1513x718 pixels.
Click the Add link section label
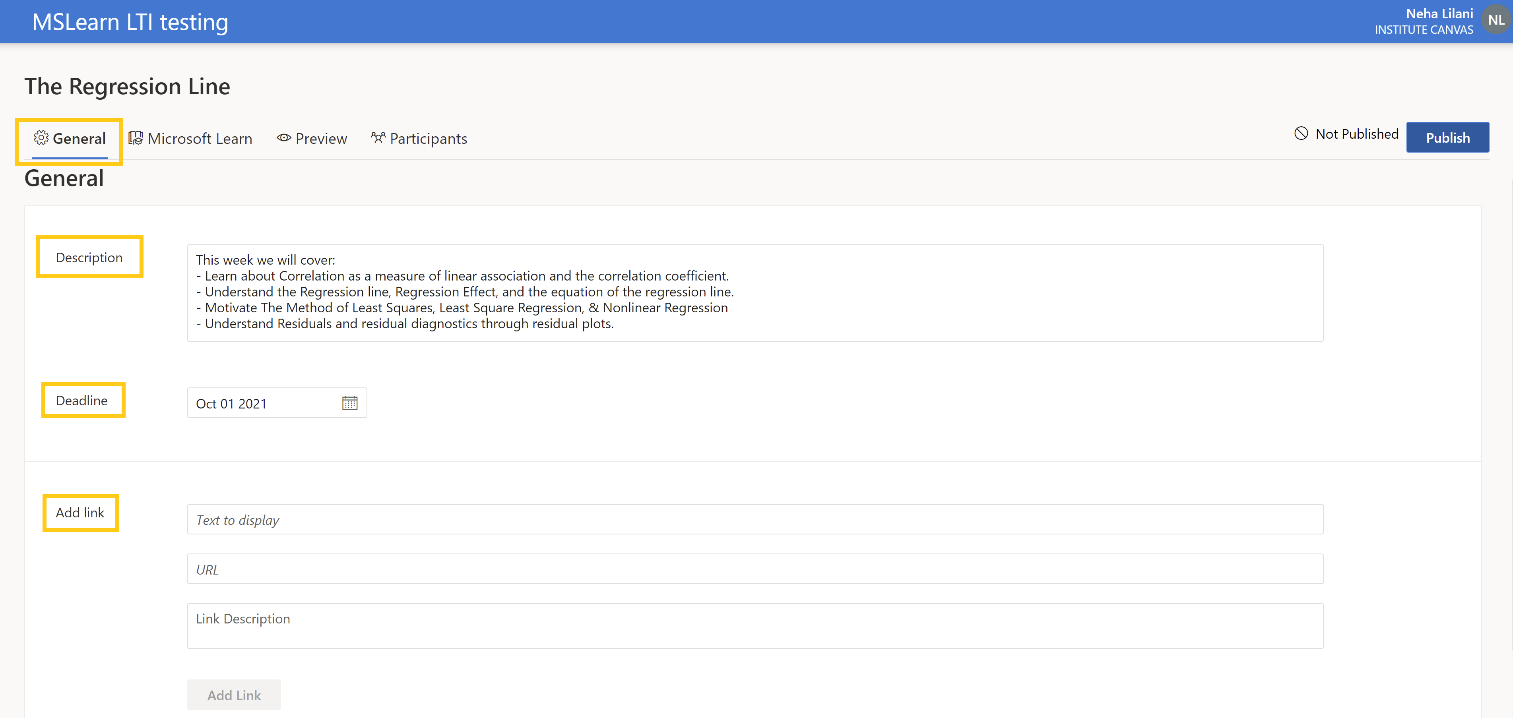pyautogui.click(x=80, y=513)
